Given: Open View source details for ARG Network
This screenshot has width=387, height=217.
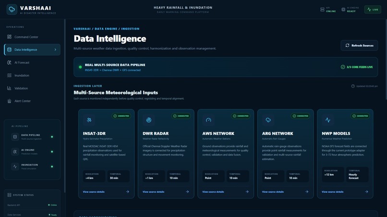Looking at the screenshot, I should (273, 192).
